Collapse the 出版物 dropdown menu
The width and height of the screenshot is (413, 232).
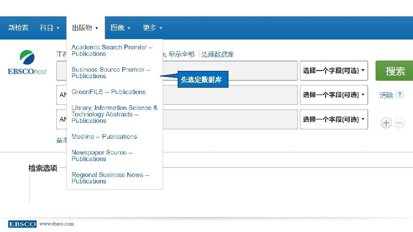click(85, 27)
